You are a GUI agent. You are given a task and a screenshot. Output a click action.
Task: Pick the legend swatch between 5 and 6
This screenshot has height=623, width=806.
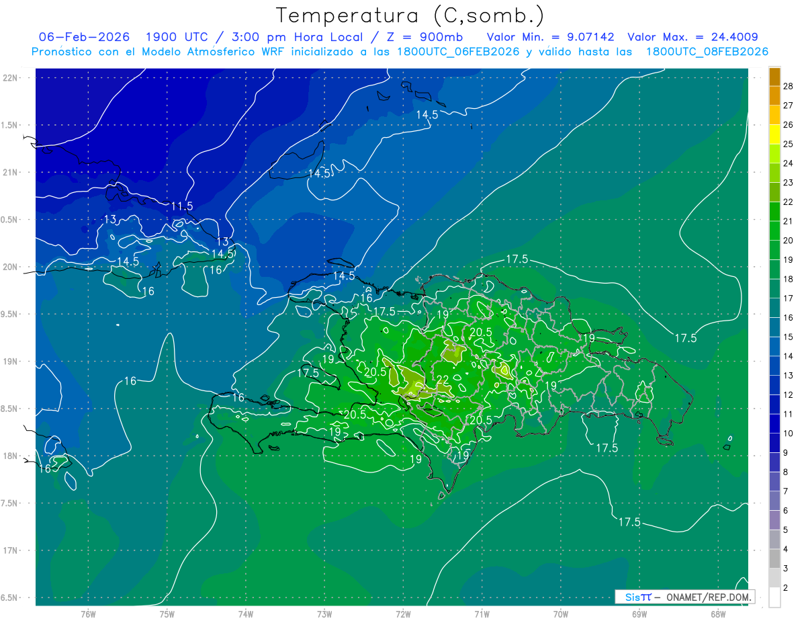[774, 520]
